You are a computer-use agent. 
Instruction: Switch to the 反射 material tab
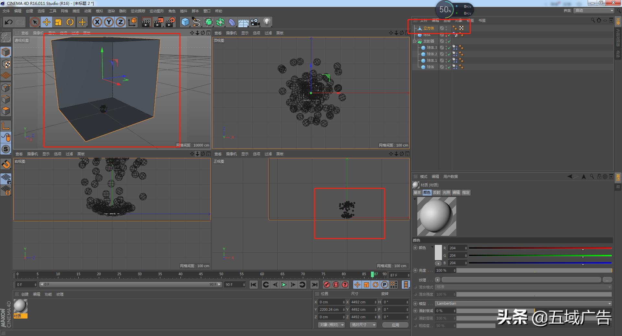436,192
